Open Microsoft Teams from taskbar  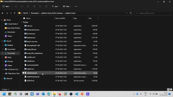[38, 94]
